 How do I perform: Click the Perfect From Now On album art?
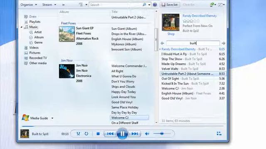[170, 22]
